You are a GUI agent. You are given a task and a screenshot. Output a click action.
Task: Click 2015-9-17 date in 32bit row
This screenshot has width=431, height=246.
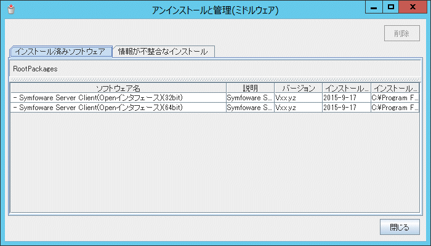tap(347, 98)
